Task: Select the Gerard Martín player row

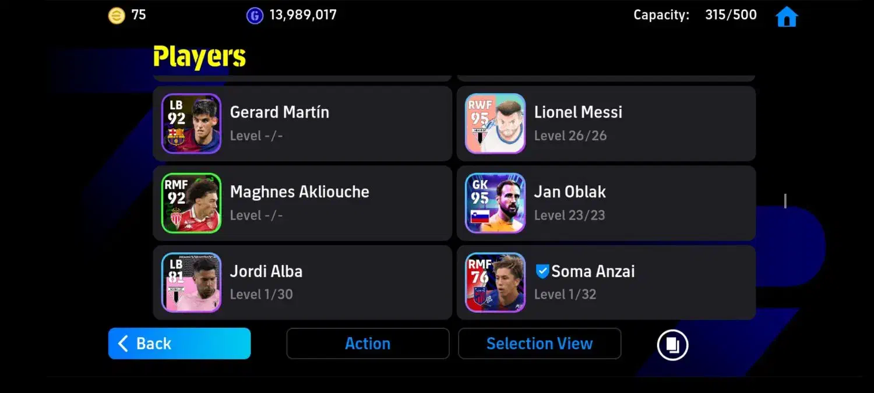Action: (302, 123)
